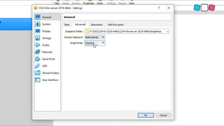Image resolution: width=224 pixels, height=126 pixels.
Task: Click the Restore item in background toolbar
Action: 76,2
